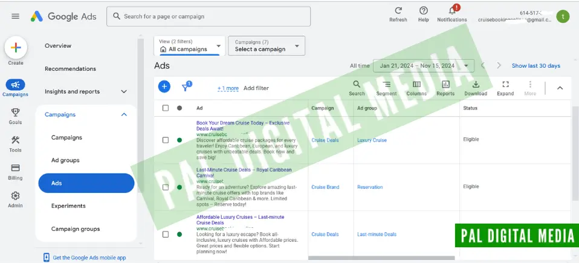The image size is (579, 263).
Task: Open Reservation ad group link
Action: tap(370, 187)
